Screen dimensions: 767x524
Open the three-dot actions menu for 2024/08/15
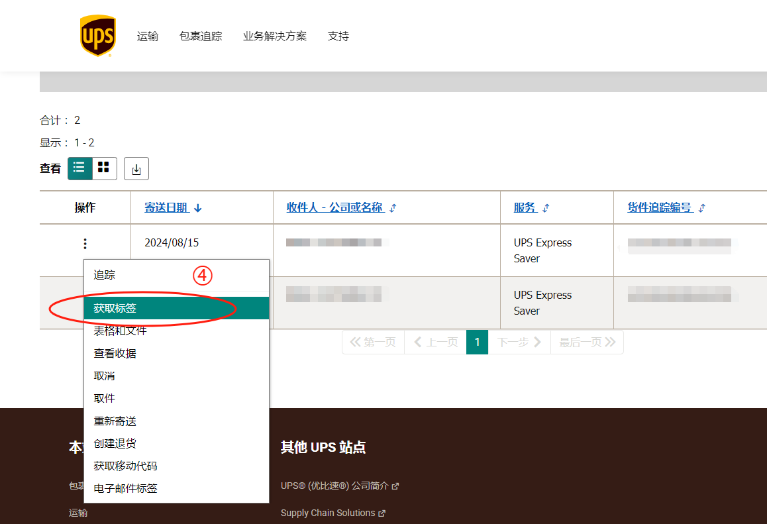click(x=85, y=243)
